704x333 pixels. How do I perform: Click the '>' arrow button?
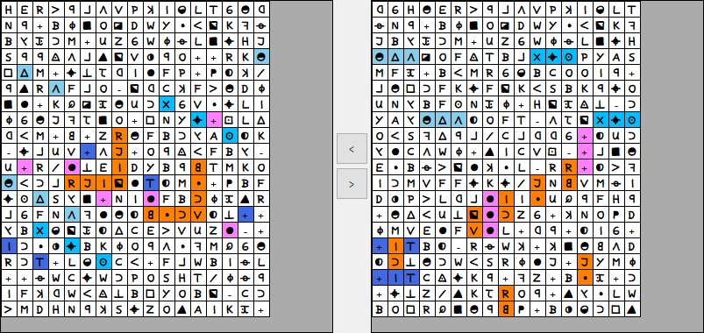click(x=352, y=183)
